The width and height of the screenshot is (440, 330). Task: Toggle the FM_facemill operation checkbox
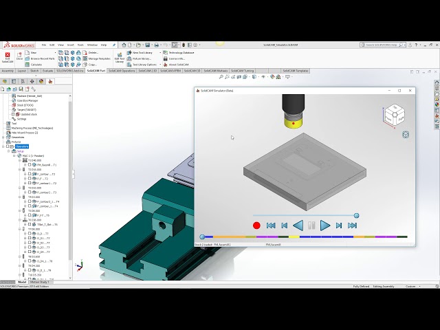[30, 165]
